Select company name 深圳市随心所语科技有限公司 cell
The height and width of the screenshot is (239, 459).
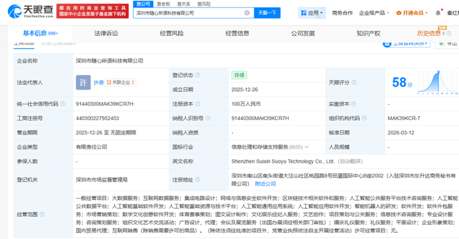(110, 61)
